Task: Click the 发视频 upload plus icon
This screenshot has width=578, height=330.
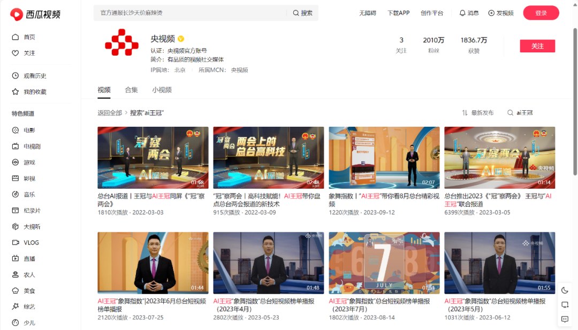Action: pyautogui.click(x=491, y=13)
